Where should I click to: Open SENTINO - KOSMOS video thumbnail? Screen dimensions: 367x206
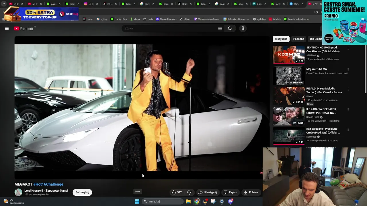[289, 55]
